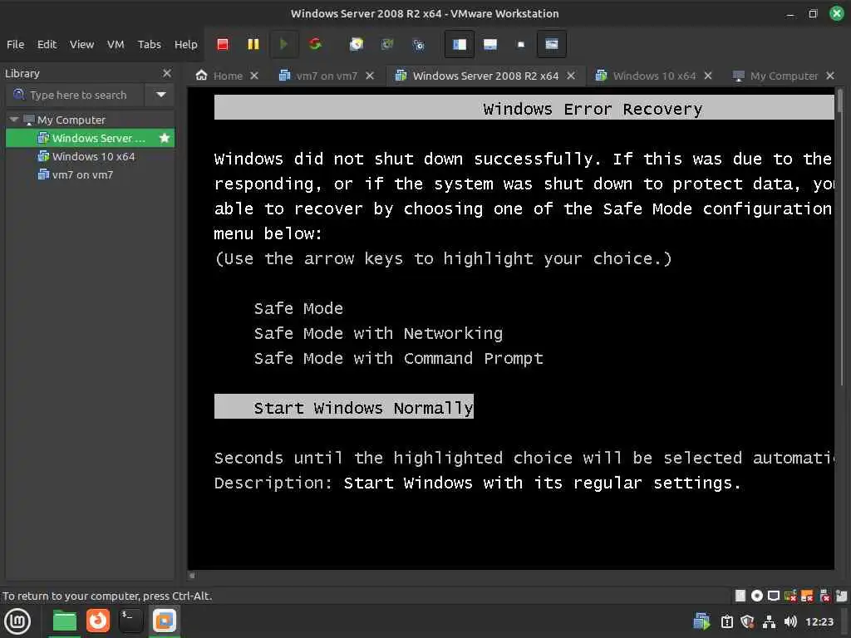This screenshot has height=638, width=851.
Task: Choose Safe Mode with Command Prompt
Action: coord(398,358)
